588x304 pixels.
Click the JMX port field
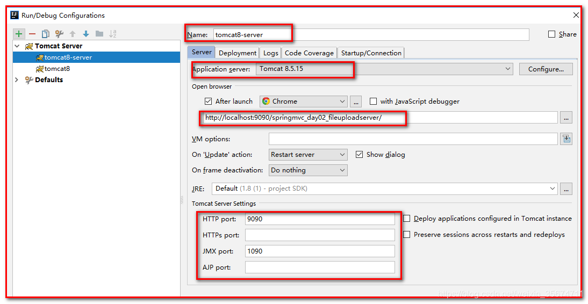(x=320, y=251)
